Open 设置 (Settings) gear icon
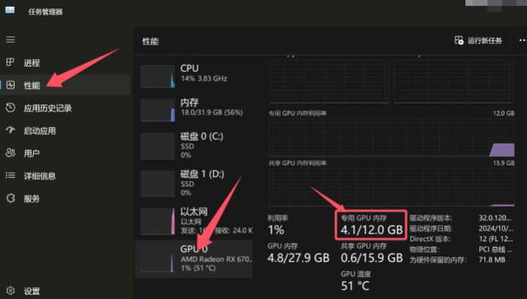This screenshot has width=527, height=299. (10, 291)
